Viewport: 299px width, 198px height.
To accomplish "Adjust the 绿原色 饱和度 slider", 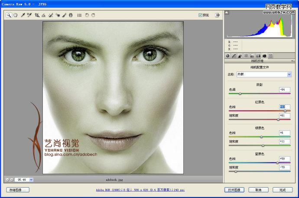I will (x=263, y=146).
